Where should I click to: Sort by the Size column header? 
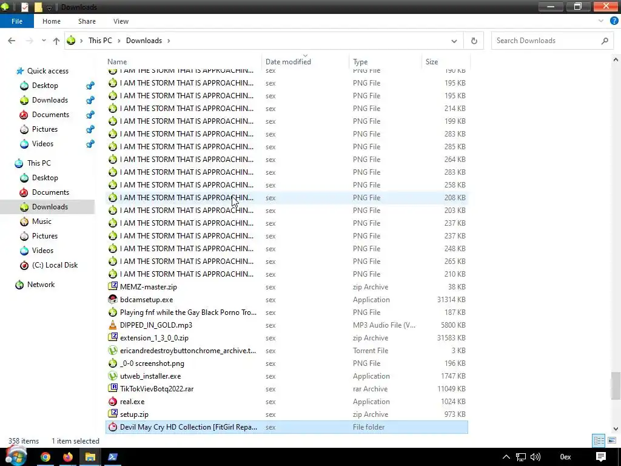tap(446, 61)
